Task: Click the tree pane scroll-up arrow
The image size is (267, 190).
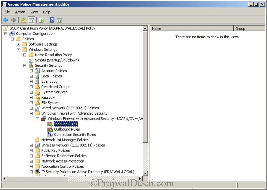Action: 145,28
